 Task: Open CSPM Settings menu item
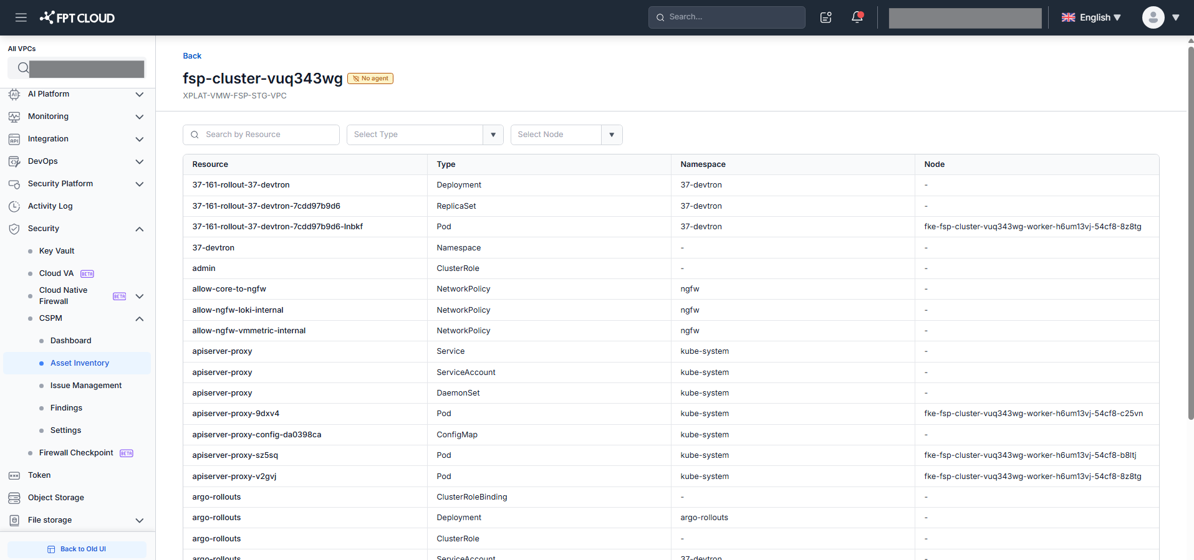[x=65, y=430]
